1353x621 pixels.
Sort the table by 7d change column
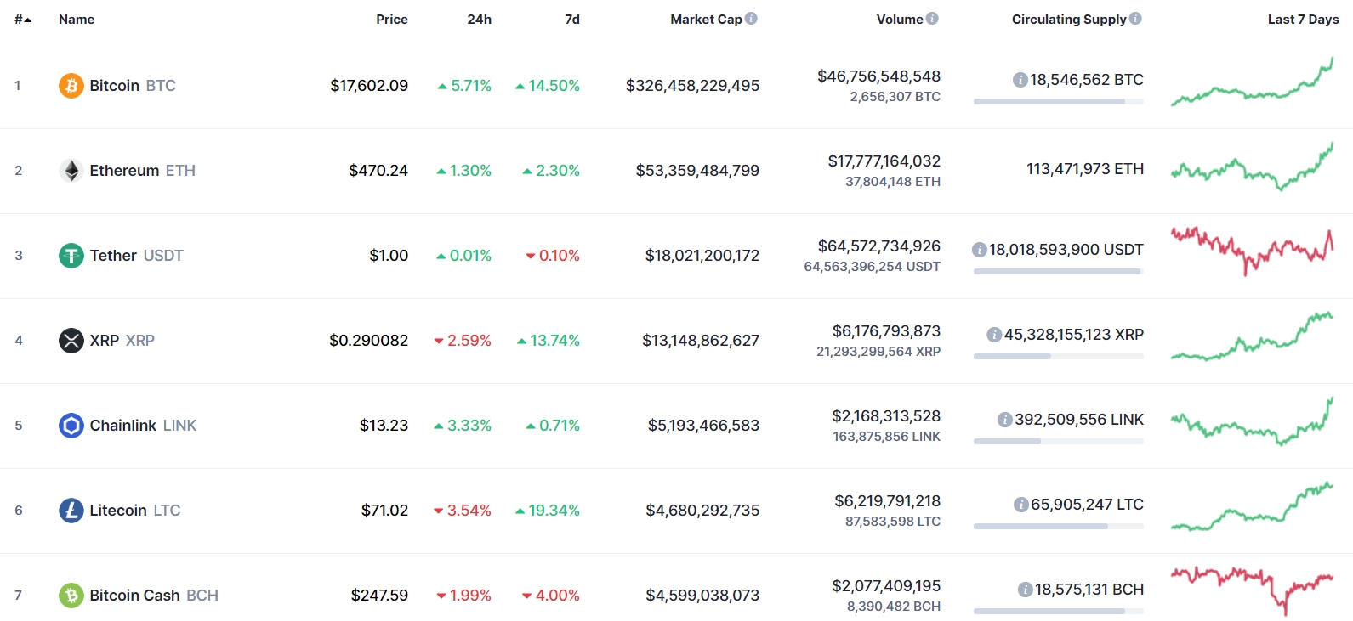572,19
